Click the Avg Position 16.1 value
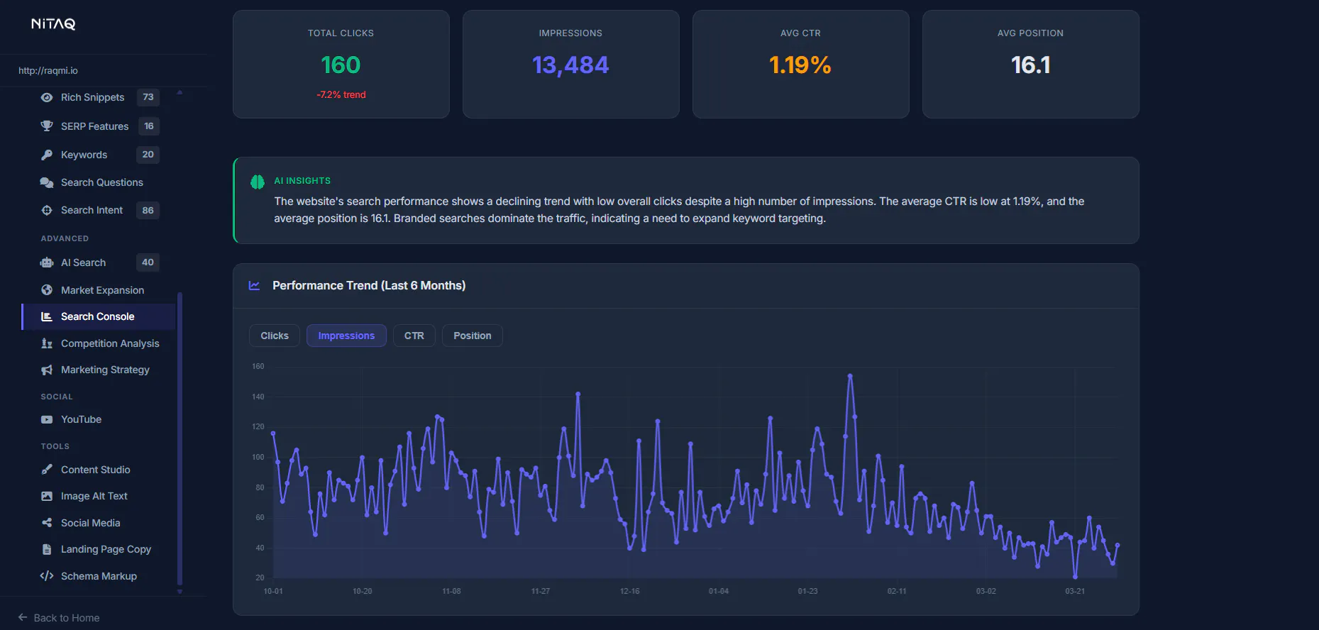This screenshot has height=630, width=1319. pyautogui.click(x=1030, y=65)
